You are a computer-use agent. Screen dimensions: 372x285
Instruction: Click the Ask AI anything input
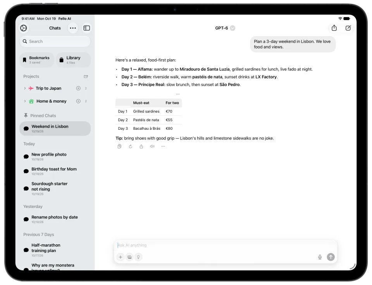(x=226, y=245)
